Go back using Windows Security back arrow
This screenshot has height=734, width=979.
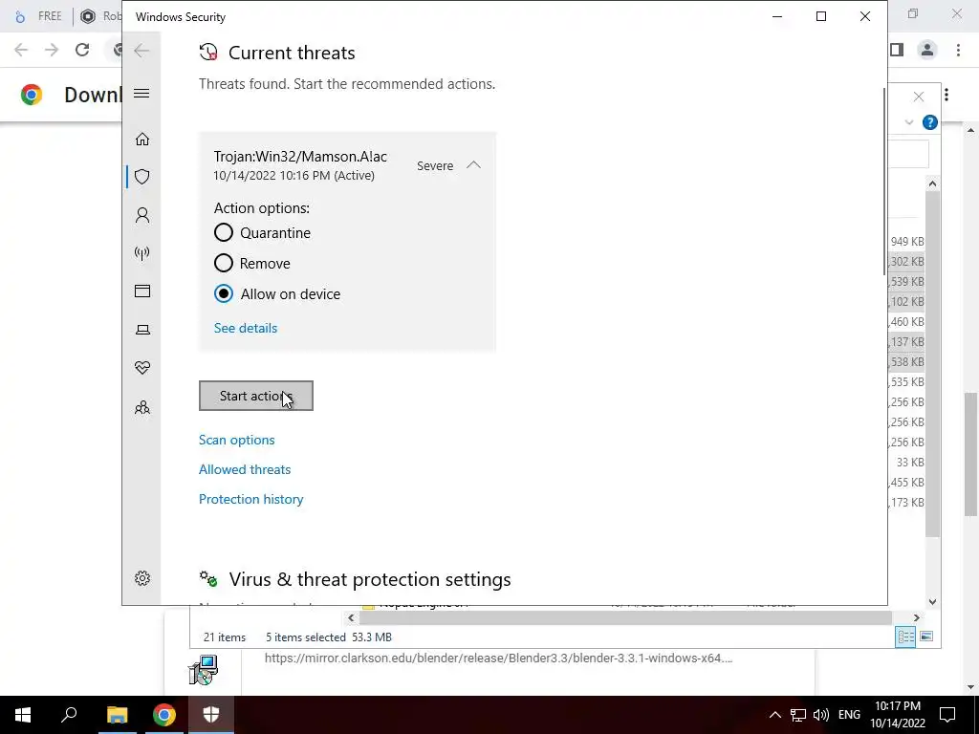point(141,51)
